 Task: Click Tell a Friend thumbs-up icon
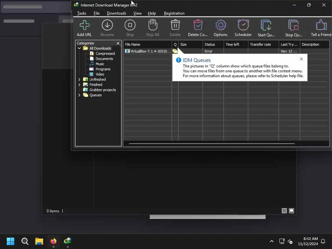(321, 25)
